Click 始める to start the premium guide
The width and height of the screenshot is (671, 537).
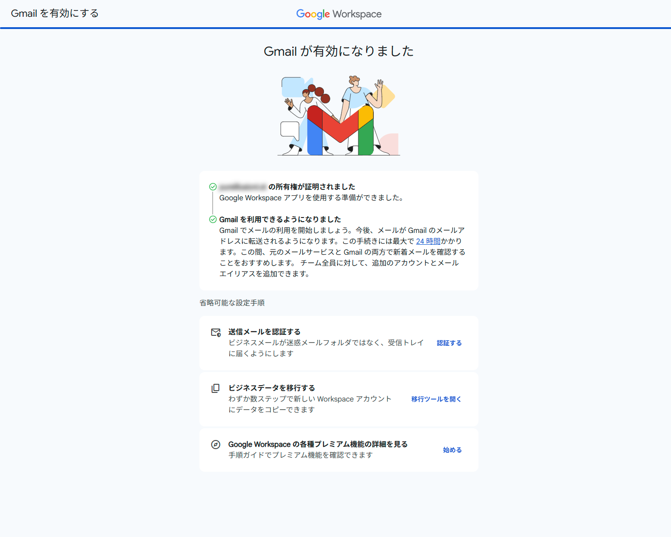click(x=452, y=450)
